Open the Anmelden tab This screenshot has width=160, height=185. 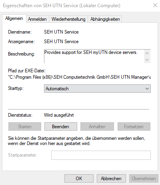pyautogui.click(x=37, y=19)
